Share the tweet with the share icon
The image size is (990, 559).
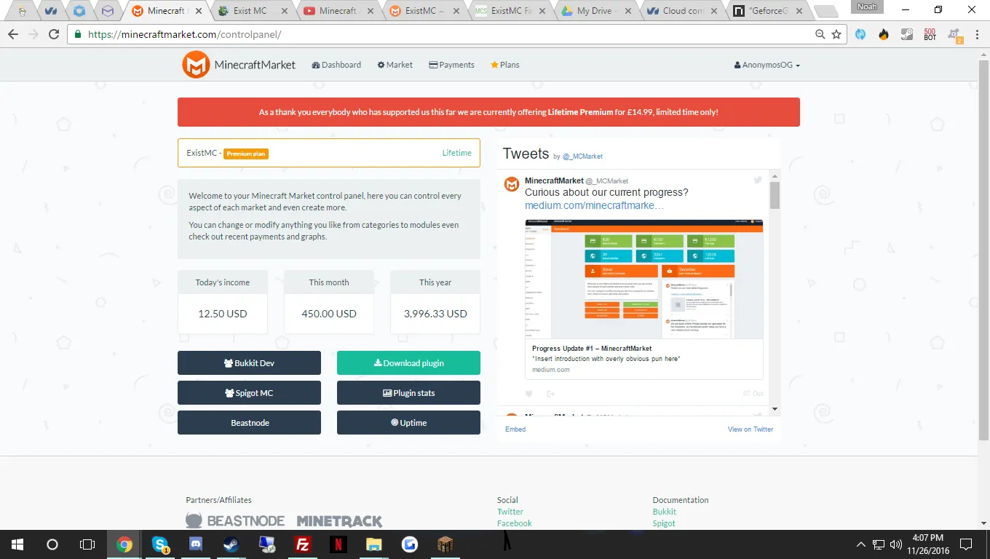pyautogui.click(x=551, y=394)
